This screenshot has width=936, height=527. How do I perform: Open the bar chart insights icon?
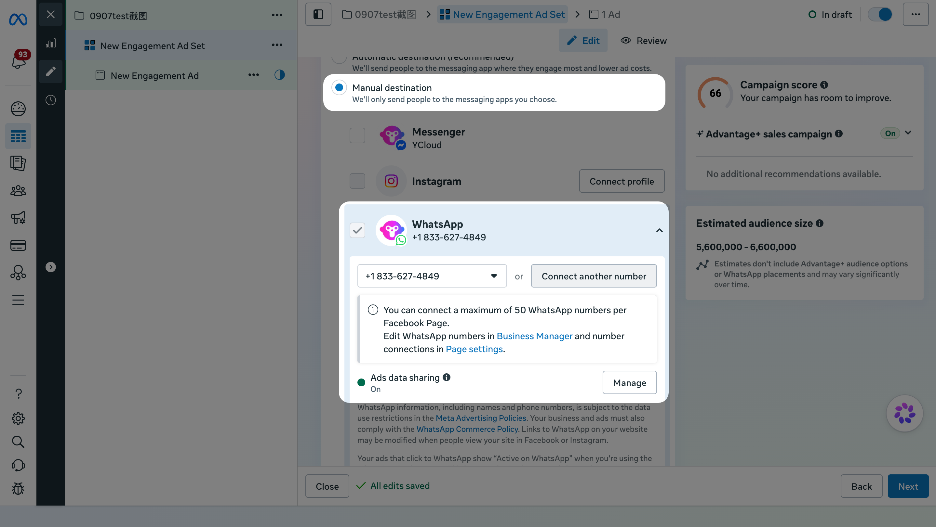point(51,43)
